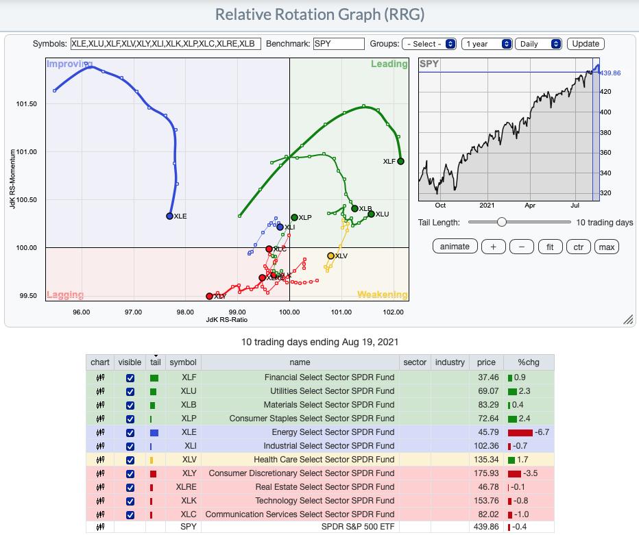Open the Groups Select dropdown
Viewport: 639px width, 535px height.
click(429, 44)
